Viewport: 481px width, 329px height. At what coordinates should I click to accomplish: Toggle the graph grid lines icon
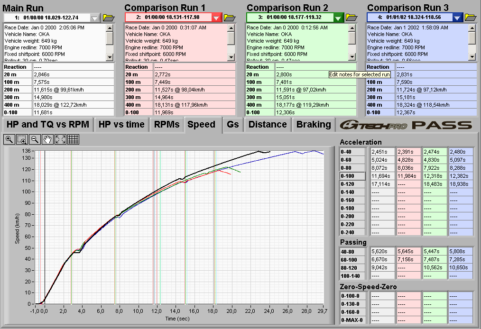(73, 139)
